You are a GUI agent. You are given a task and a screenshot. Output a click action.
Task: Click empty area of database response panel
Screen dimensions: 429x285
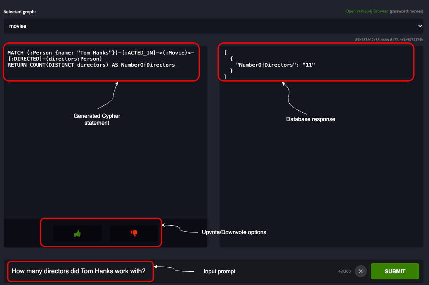[321, 178]
